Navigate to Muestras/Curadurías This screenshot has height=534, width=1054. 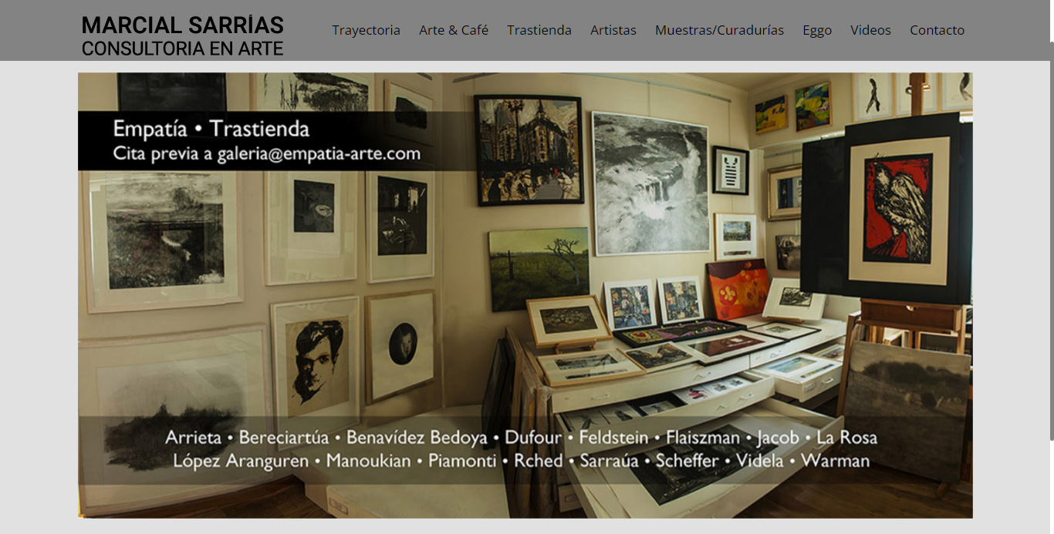point(719,30)
